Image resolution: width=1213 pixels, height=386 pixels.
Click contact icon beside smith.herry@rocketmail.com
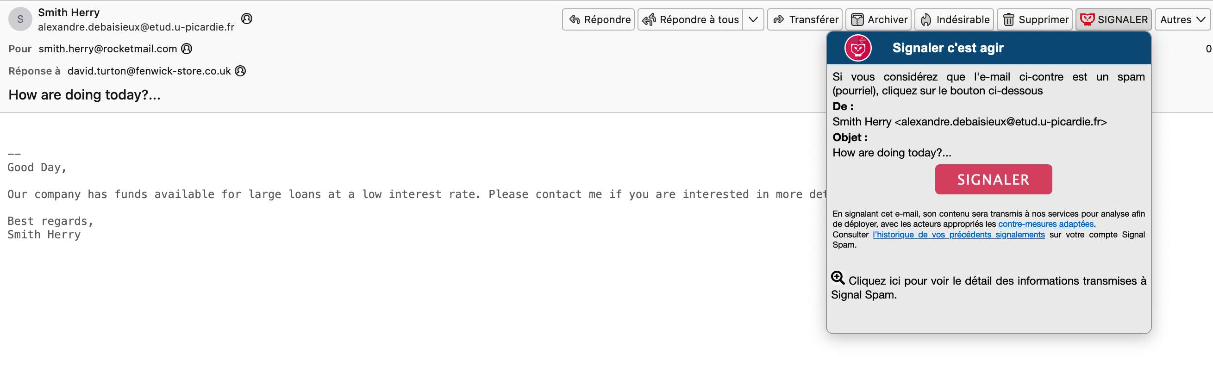(187, 49)
